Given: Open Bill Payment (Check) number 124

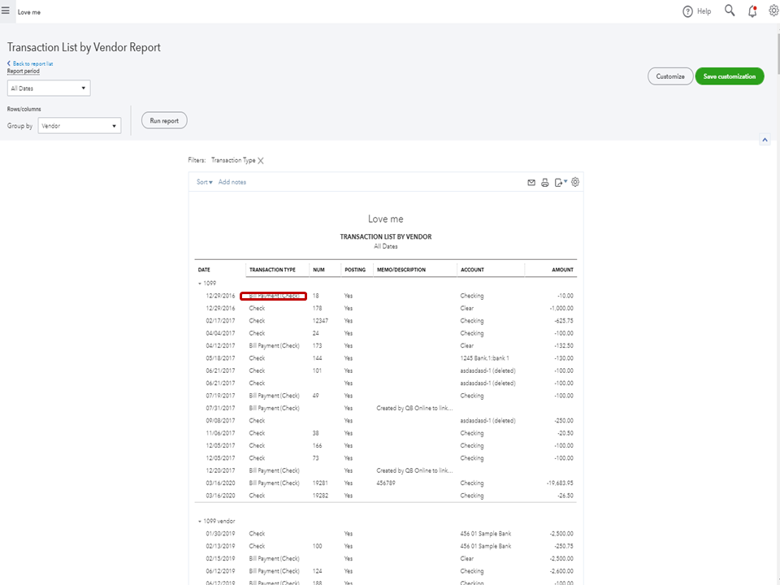Looking at the screenshot, I should 274,571.
